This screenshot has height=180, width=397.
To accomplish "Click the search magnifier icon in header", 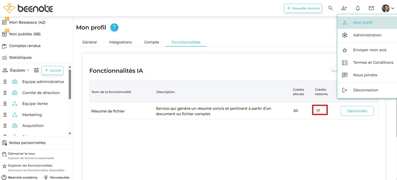I will [x=330, y=8].
